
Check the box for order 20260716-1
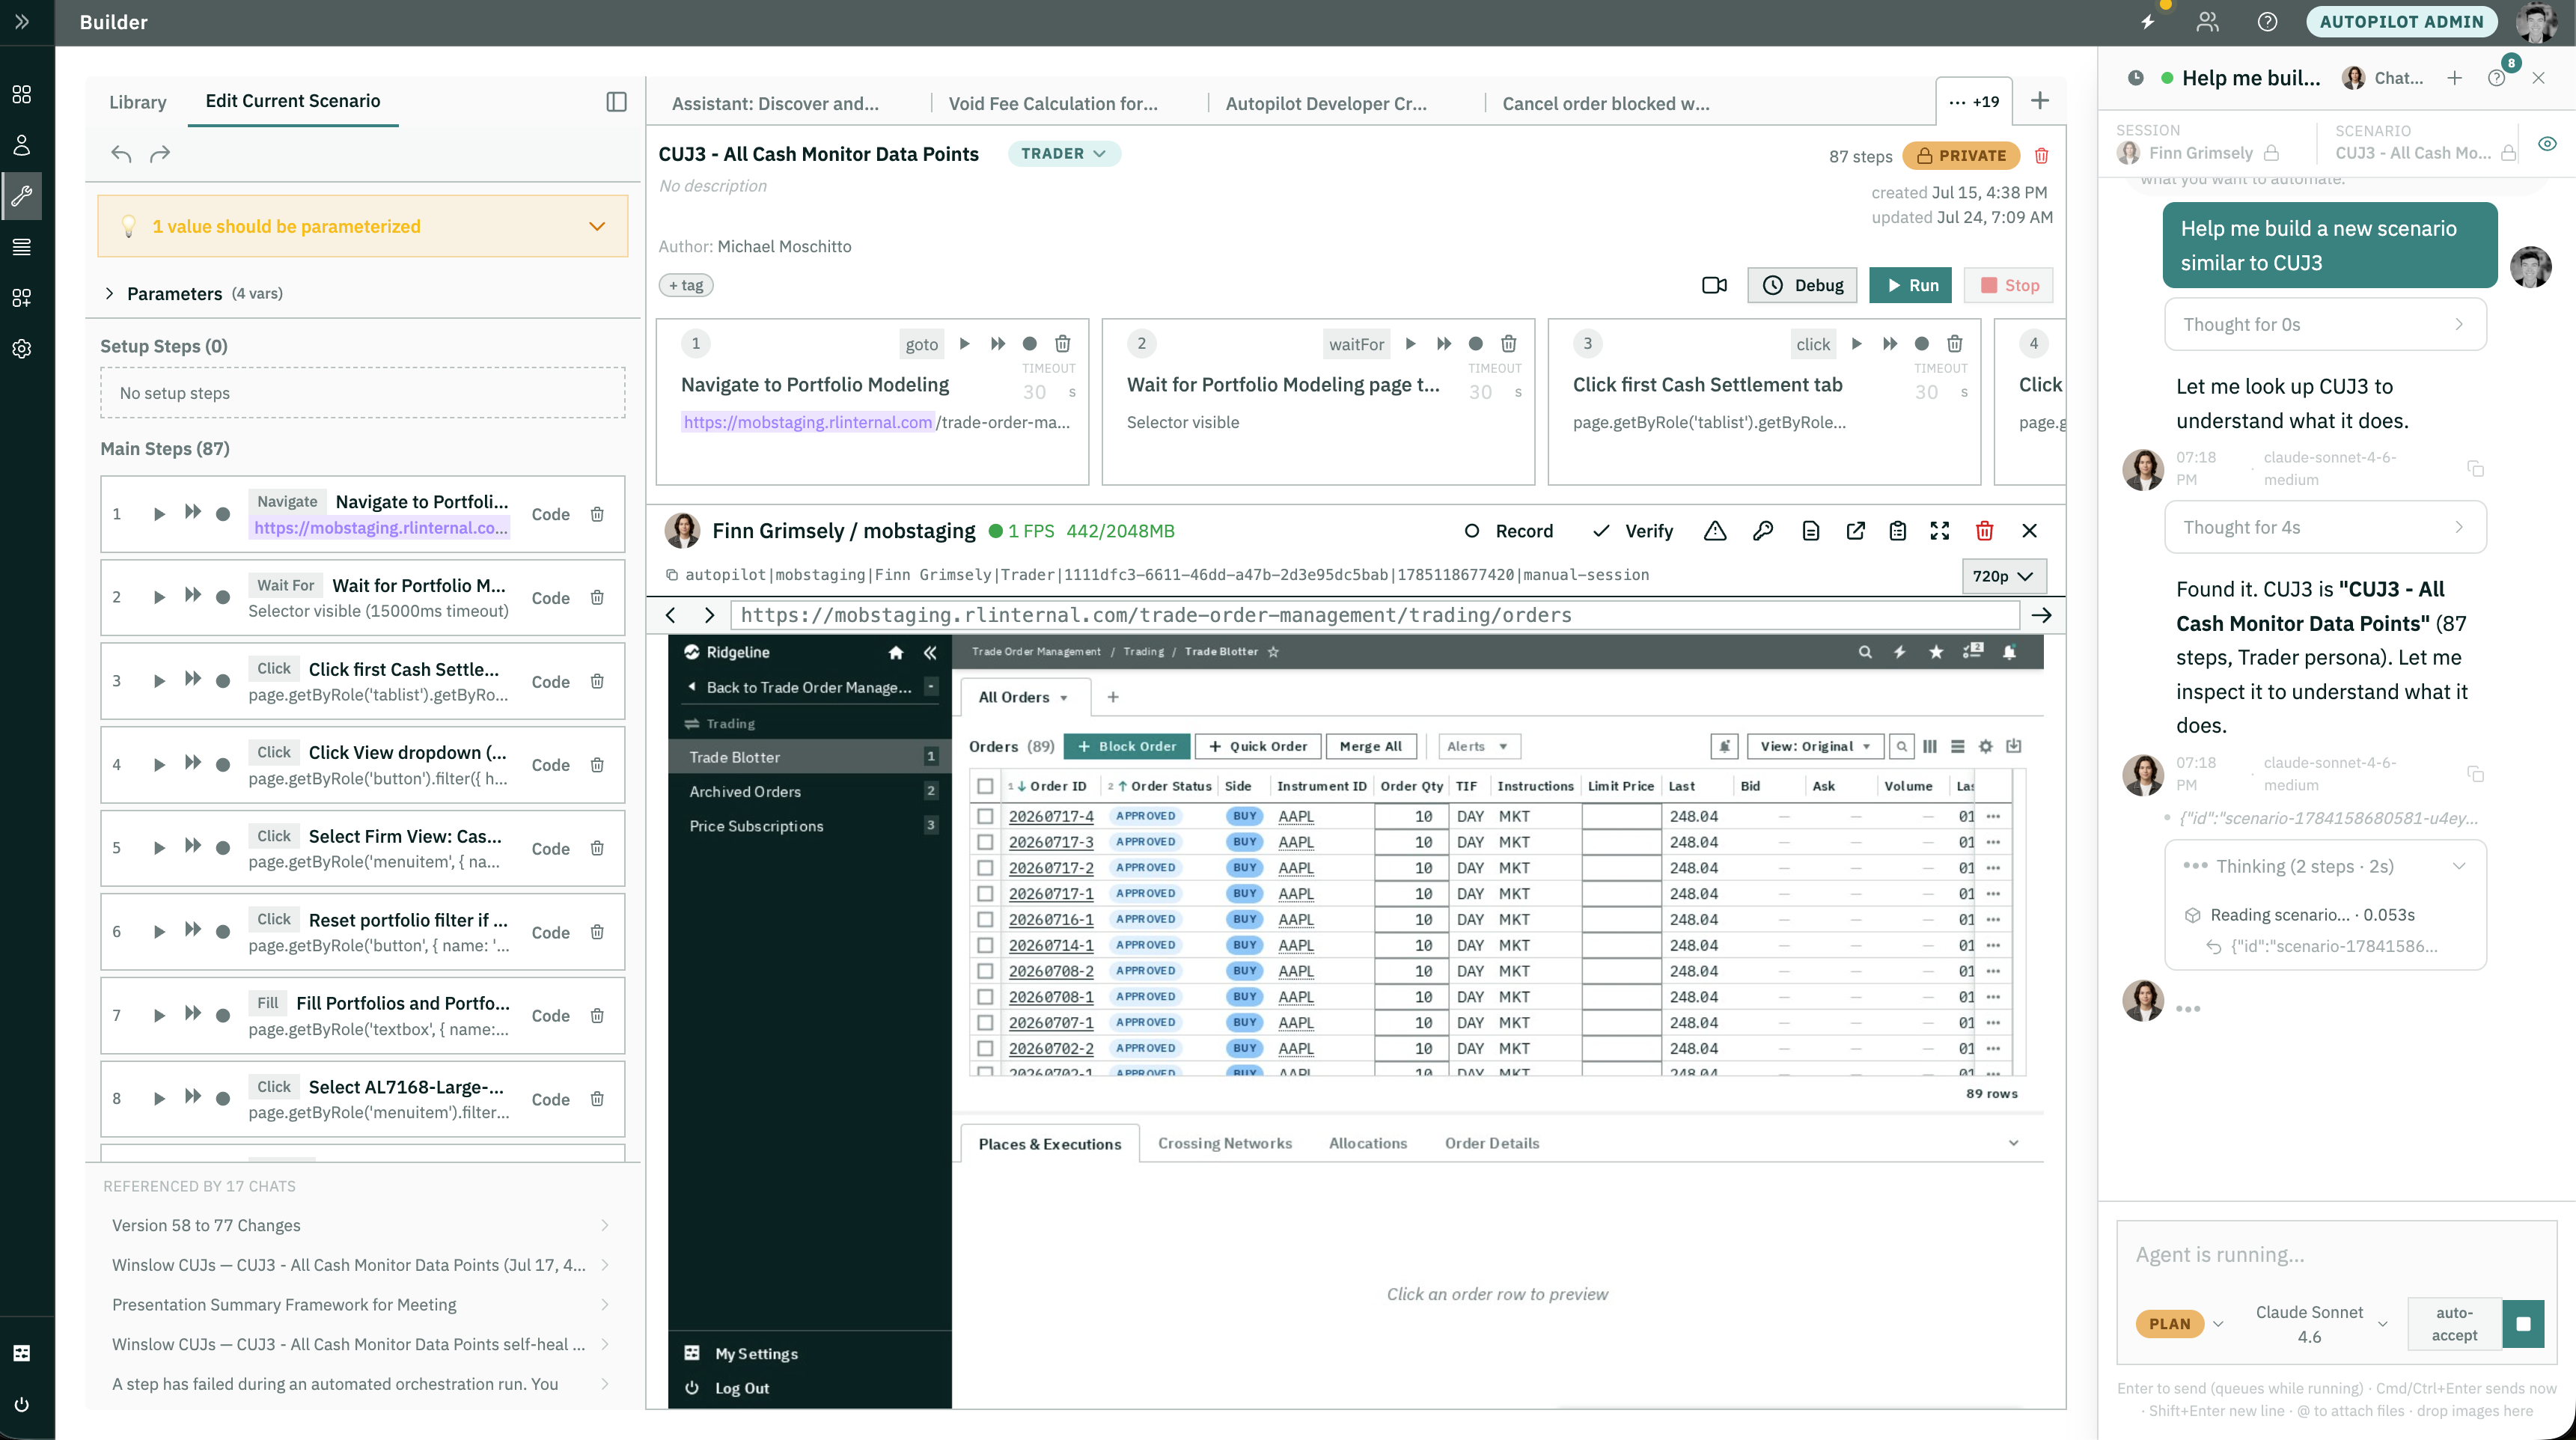pos(985,919)
